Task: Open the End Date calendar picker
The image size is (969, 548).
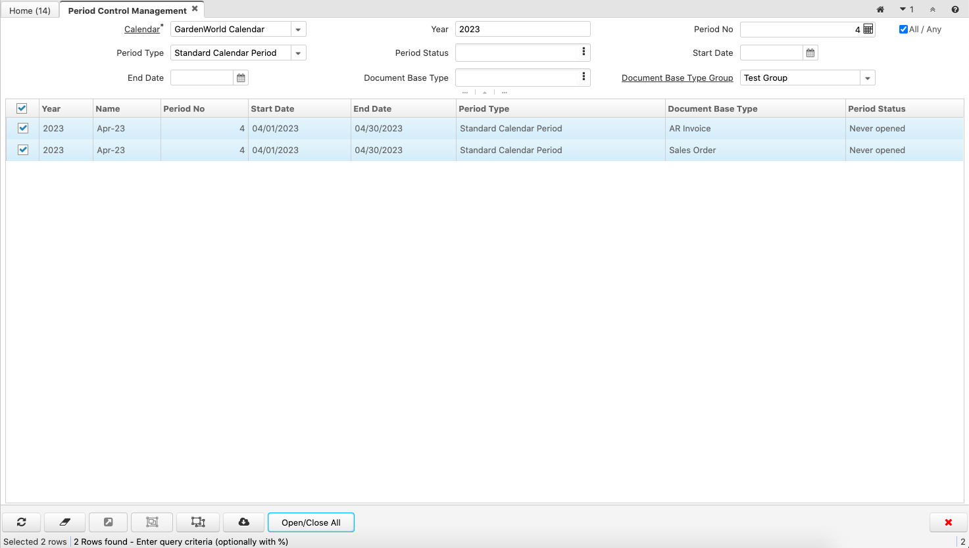Action: click(240, 77)
